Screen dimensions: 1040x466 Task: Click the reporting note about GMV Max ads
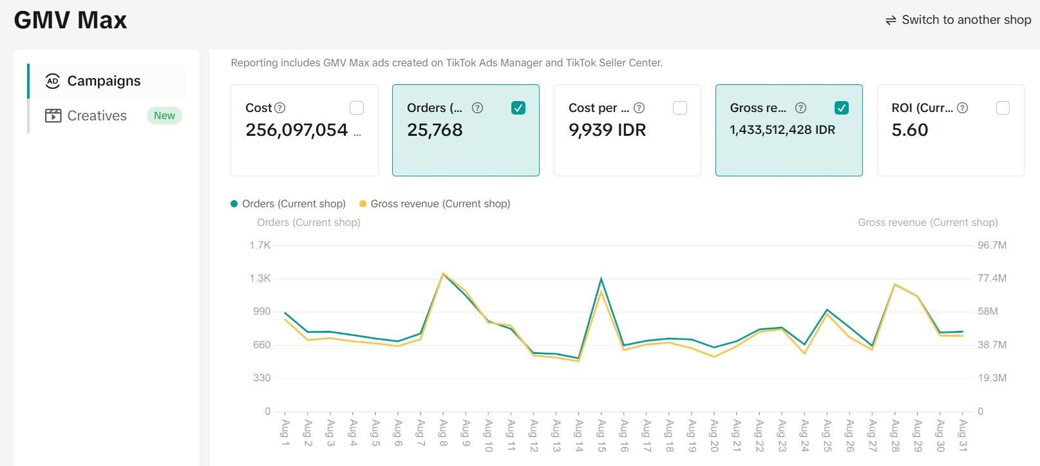pyautogui.click(x=447, y=63)
